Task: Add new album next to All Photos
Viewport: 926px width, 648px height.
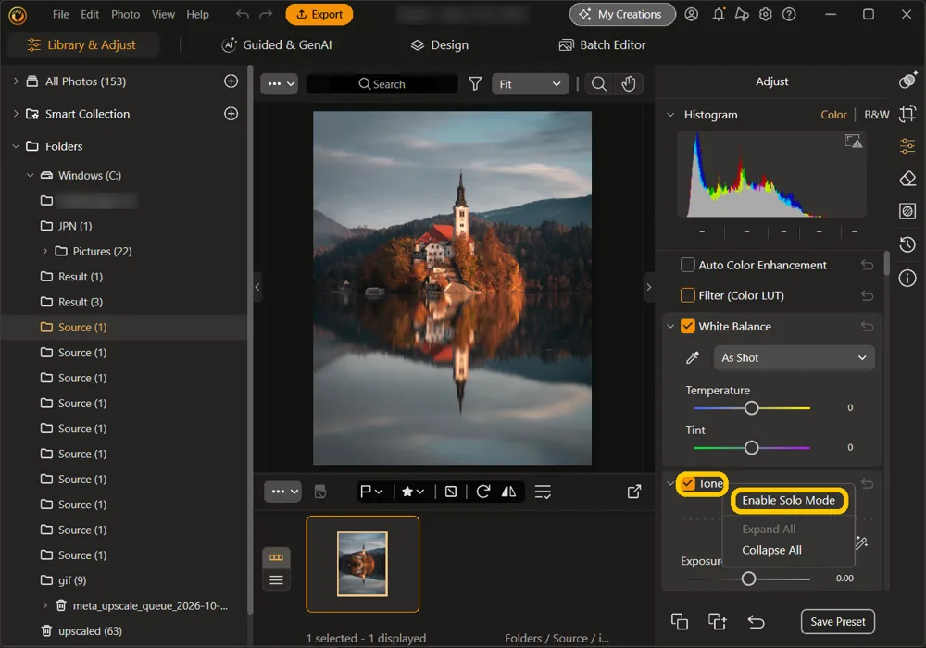Action: [231, 81]
